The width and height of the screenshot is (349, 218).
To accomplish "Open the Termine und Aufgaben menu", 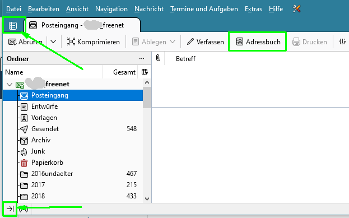I will [x=204, y=9].
